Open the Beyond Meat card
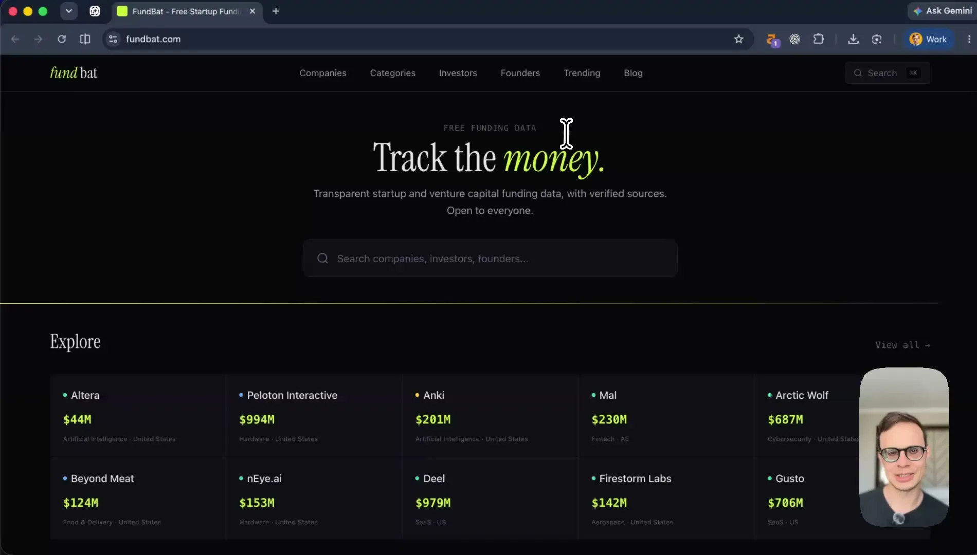Viewport: 977px width, 555px height. [138, 498]
